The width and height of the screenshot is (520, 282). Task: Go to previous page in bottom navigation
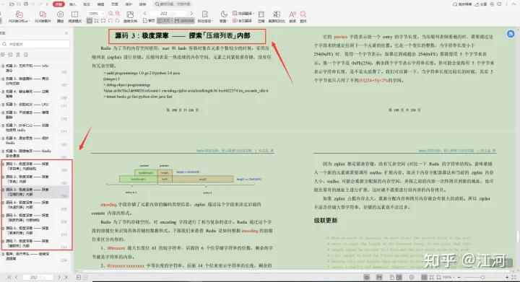16,278
